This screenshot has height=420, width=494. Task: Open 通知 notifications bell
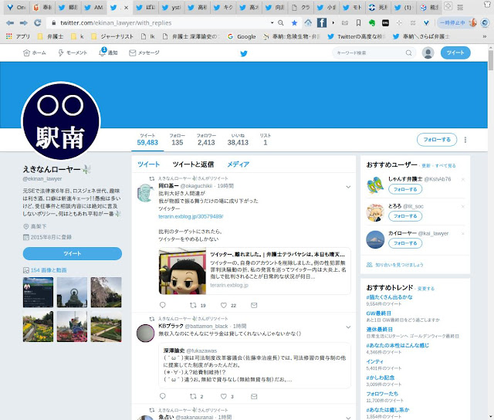[108, 52]
